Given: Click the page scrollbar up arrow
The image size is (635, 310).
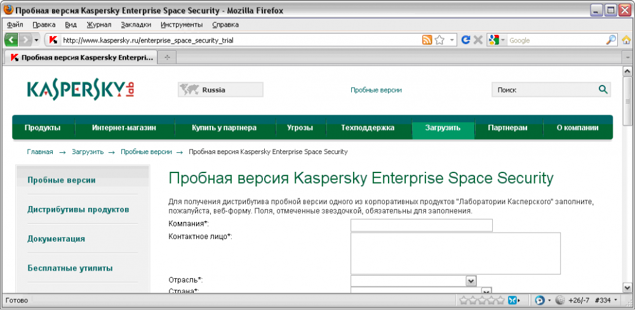Looking at the screenshot, I should [x=628, y=72].
